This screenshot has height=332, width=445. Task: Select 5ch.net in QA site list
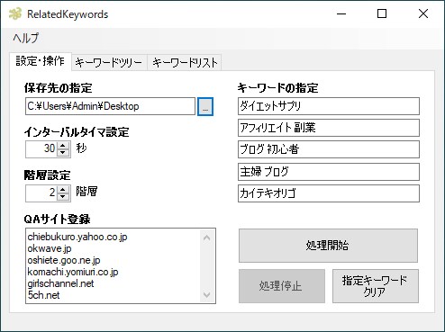[43, 295]
